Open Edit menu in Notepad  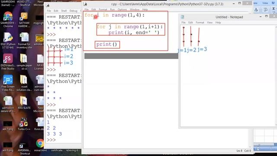point(190,23)
